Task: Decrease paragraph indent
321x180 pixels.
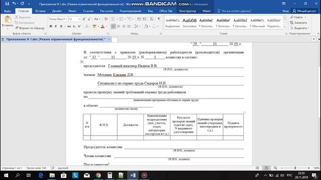Action: point(139,19)
